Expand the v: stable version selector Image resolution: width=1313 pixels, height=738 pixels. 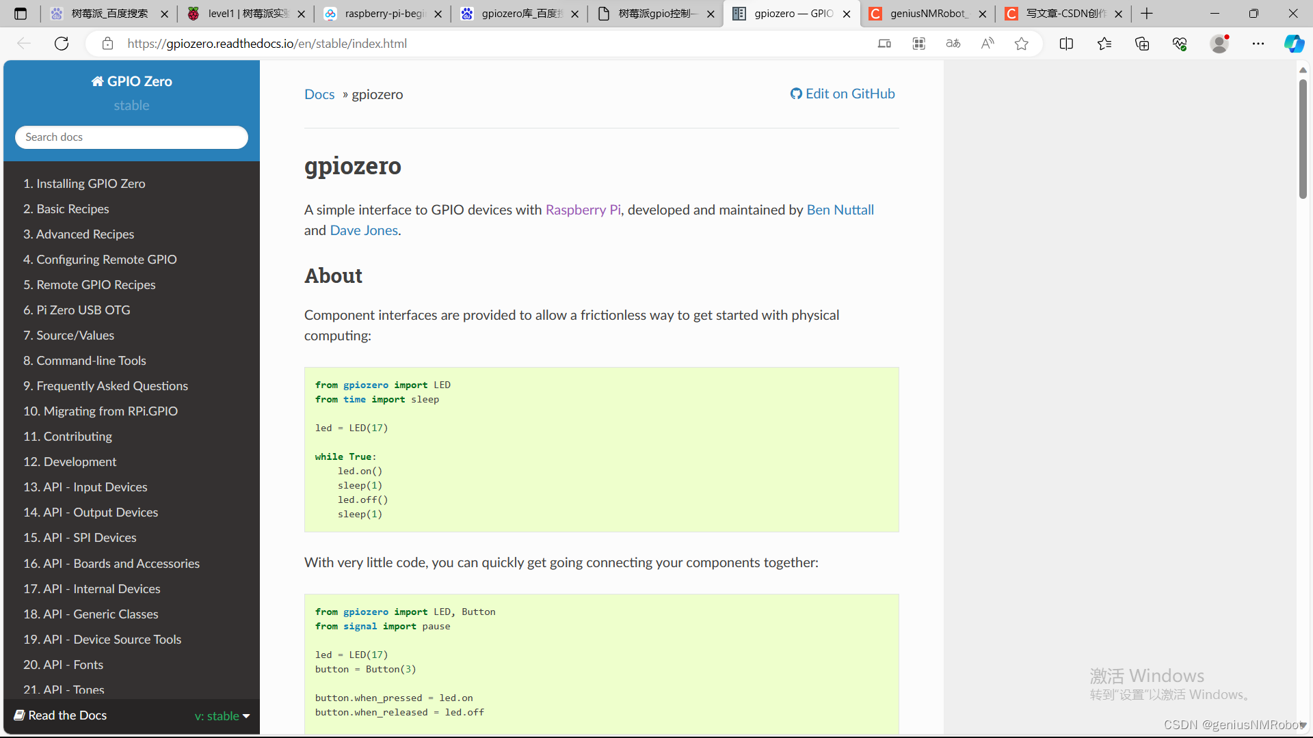pyautogui.click(x=222, y=715)
